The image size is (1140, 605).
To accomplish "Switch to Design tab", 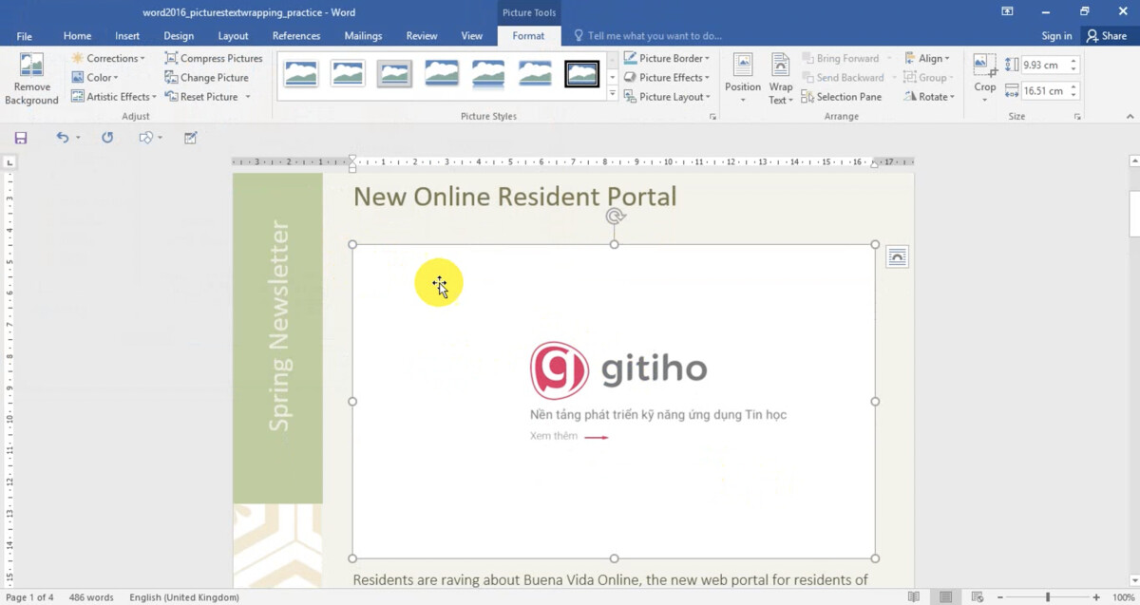I will pyautogui.click(x=179, y=36).
